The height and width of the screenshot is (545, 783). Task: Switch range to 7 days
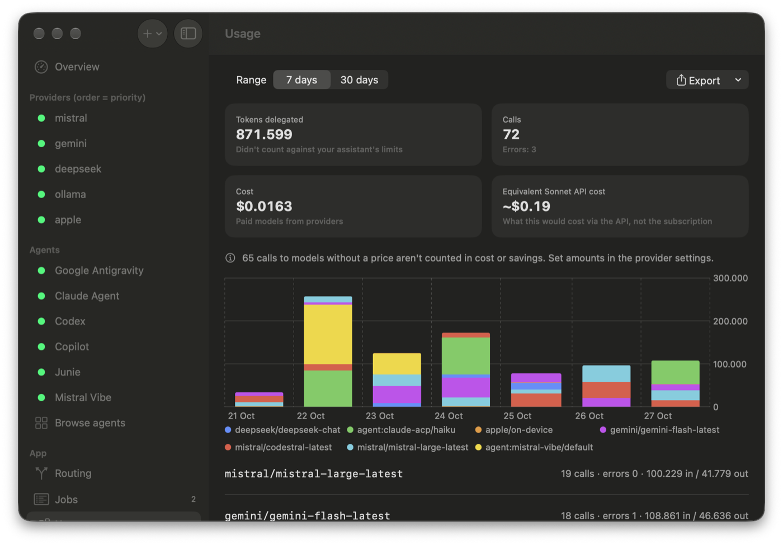pyautogui.click(x=301, y=80)
